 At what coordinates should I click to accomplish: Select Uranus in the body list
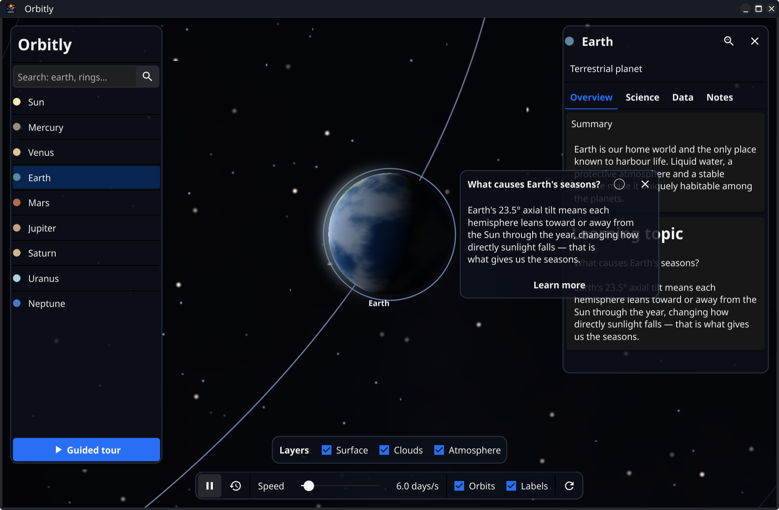[86, 278]
